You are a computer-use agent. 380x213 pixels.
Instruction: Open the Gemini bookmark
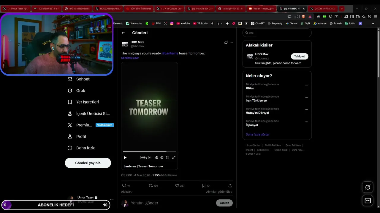(x=291, y=23)
